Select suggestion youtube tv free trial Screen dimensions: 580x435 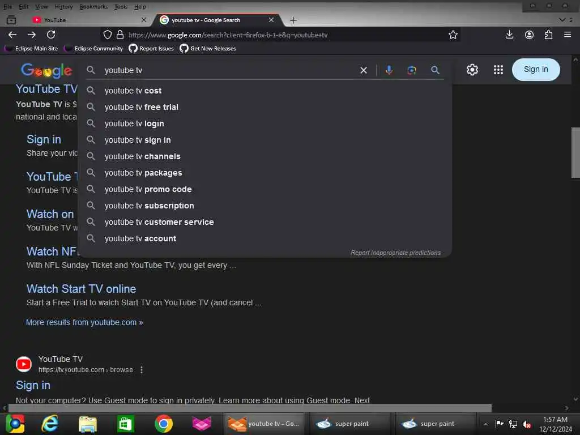(265, 107)
